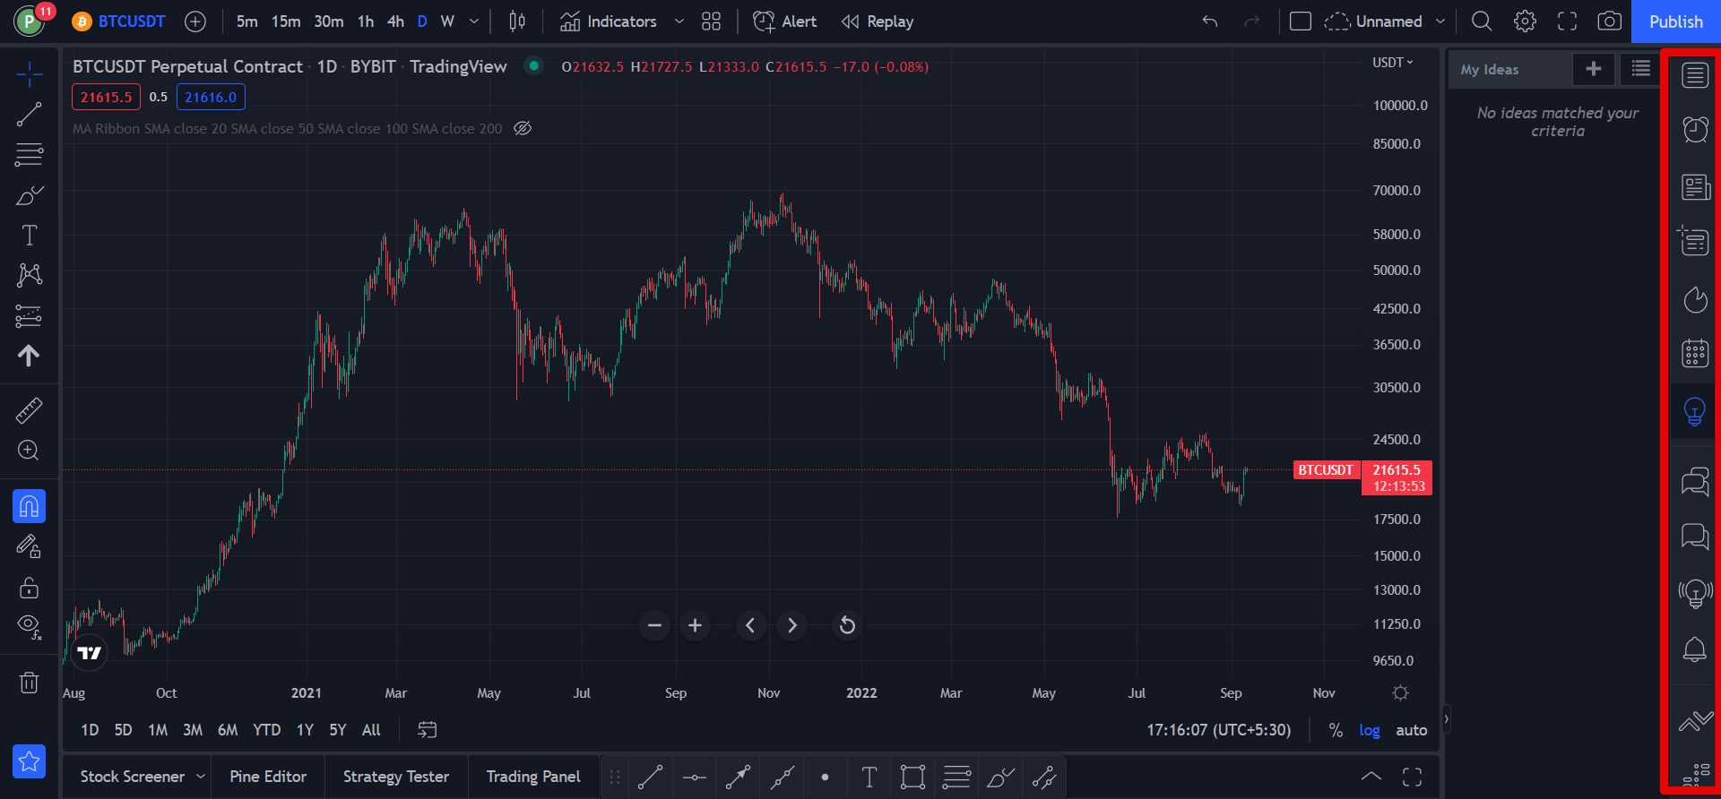This screenshot has height=799, width=1721.
Task: Reset chart view with circular arrow
Action: coord(846,625)
